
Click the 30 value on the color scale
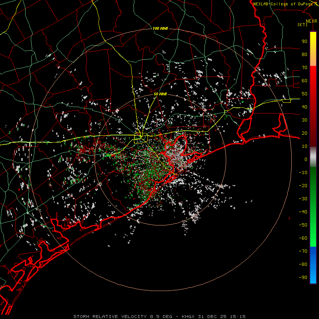[x=304, y=120]
